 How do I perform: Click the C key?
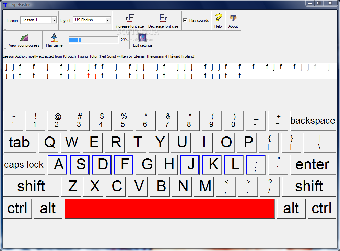coord(116,187)
